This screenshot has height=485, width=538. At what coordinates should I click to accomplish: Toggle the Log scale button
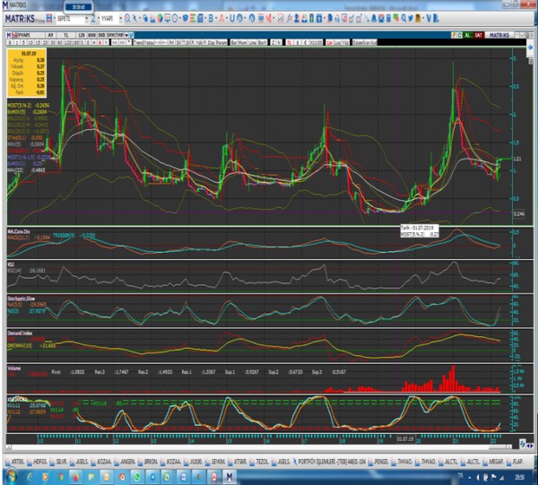point(338,42)
